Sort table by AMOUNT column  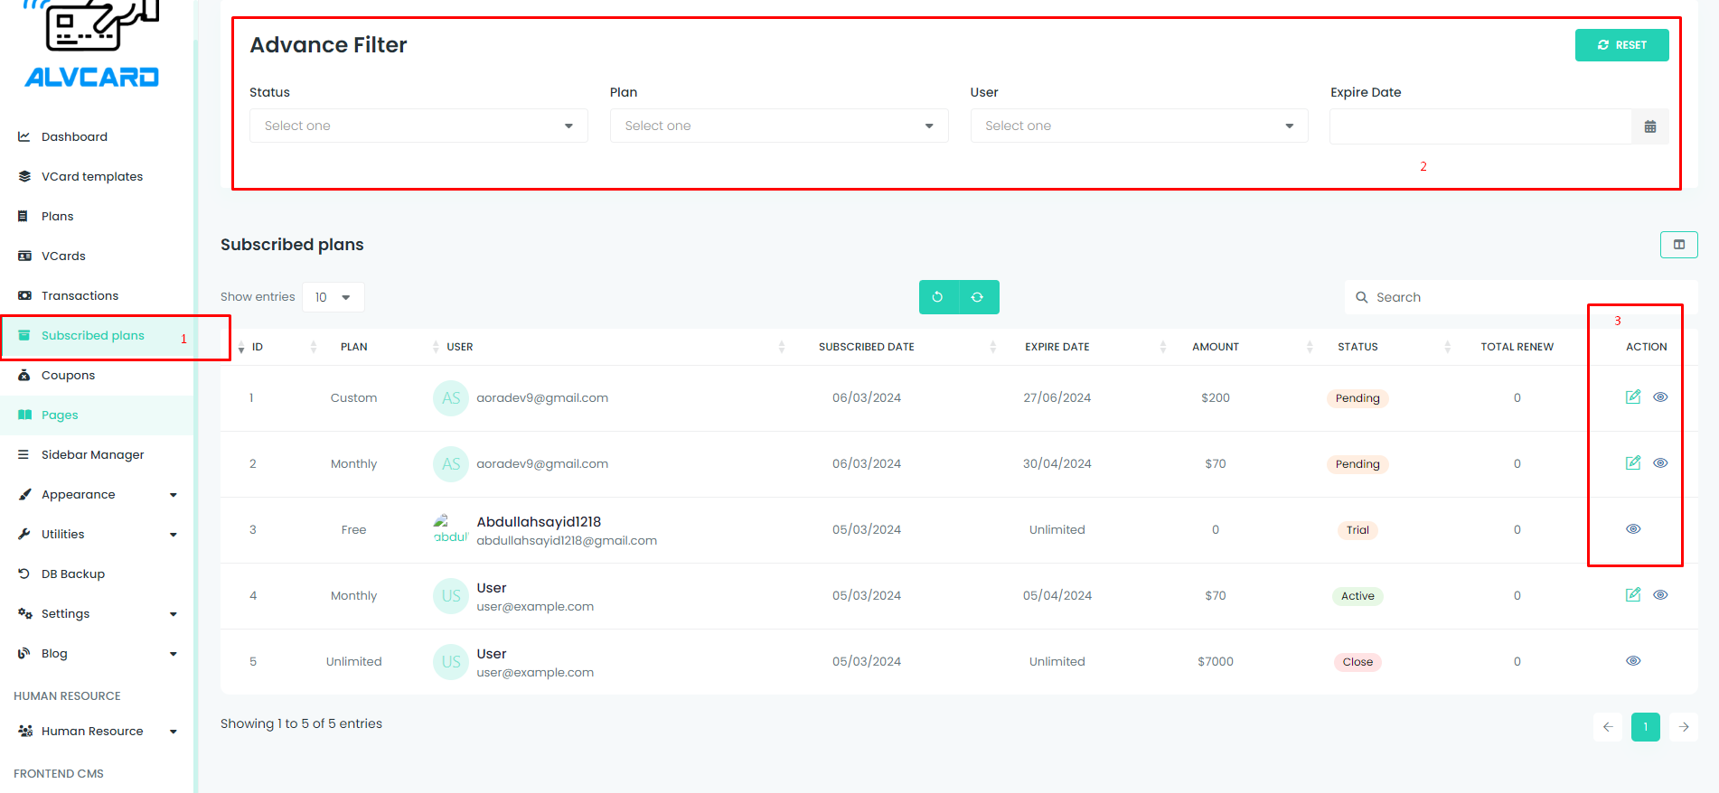(1216, 347)
